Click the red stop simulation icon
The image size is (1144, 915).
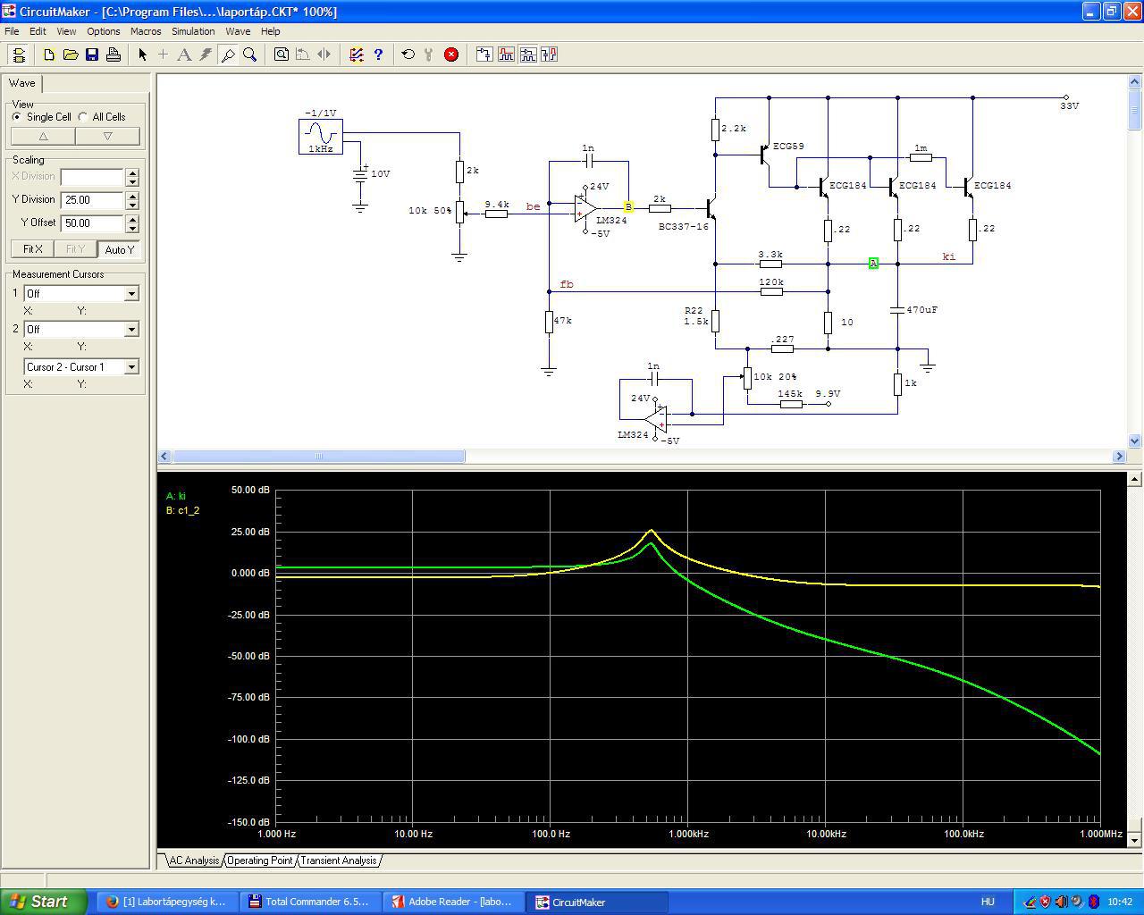click(451, 55)
